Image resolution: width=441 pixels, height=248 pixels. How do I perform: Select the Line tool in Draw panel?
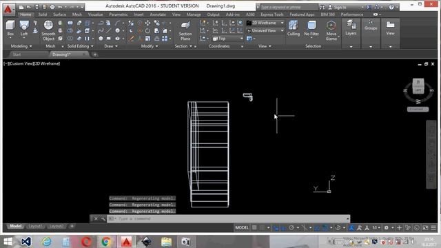pos(109,30)
